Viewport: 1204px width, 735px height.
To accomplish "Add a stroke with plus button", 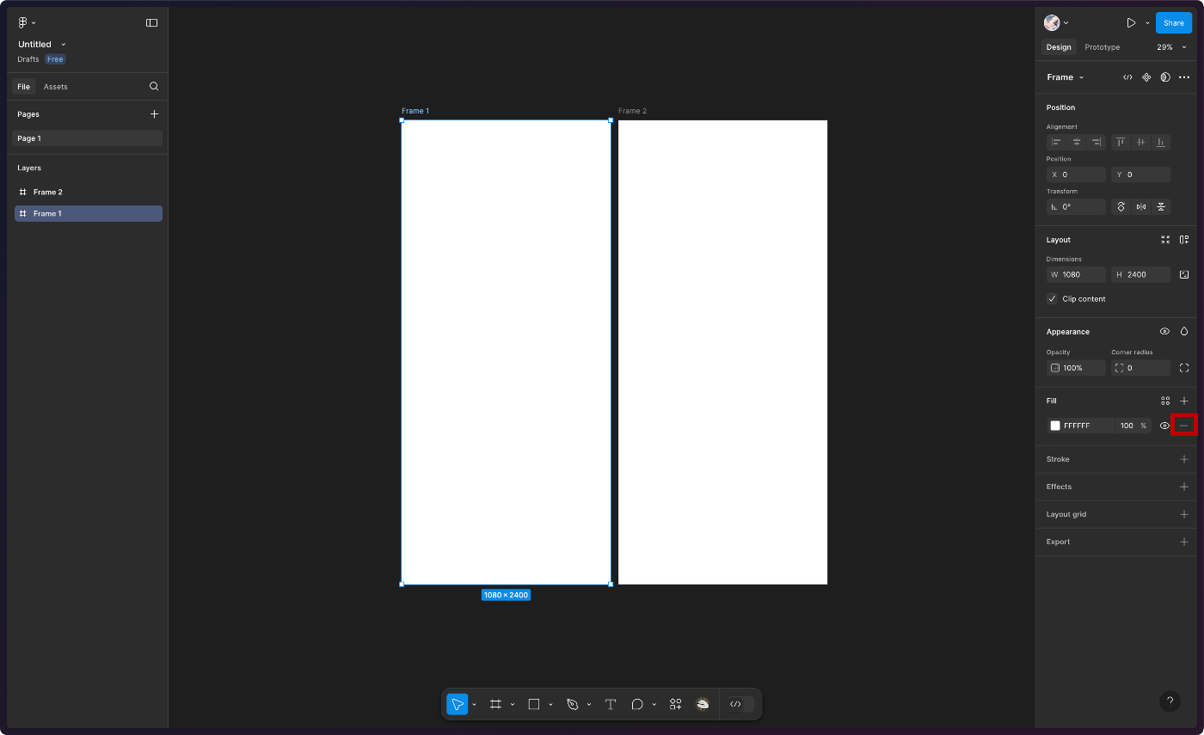I will click(x=1184, y=460).
